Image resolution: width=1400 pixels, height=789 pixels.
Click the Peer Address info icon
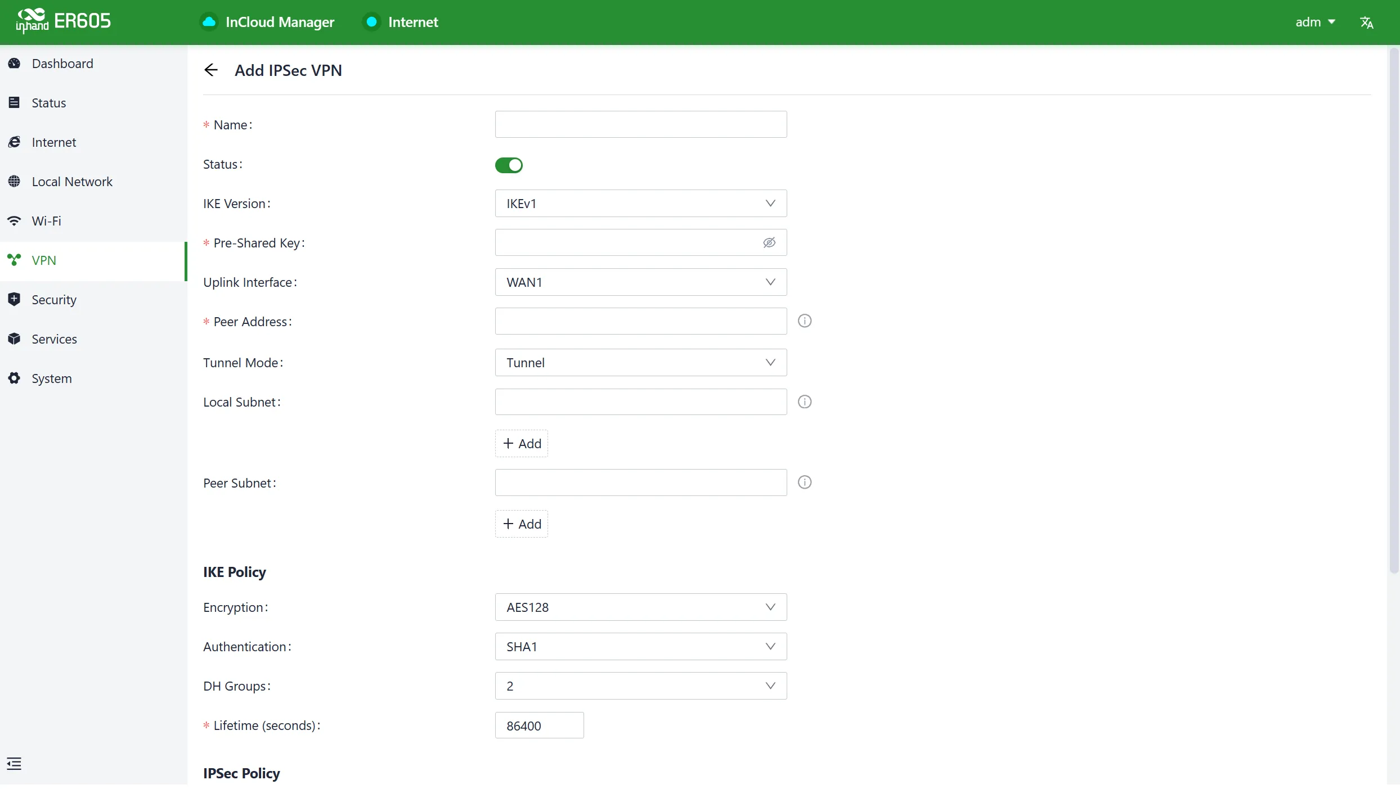[x=805, y=321]
